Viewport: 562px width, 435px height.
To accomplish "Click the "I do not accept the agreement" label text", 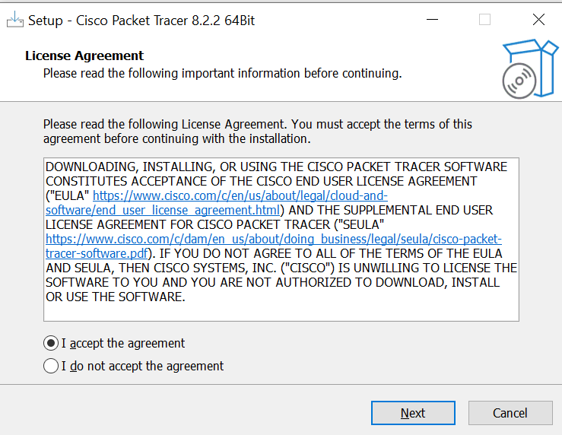I will 142,366.
